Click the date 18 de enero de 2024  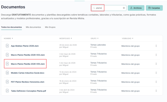coord(68,81)
